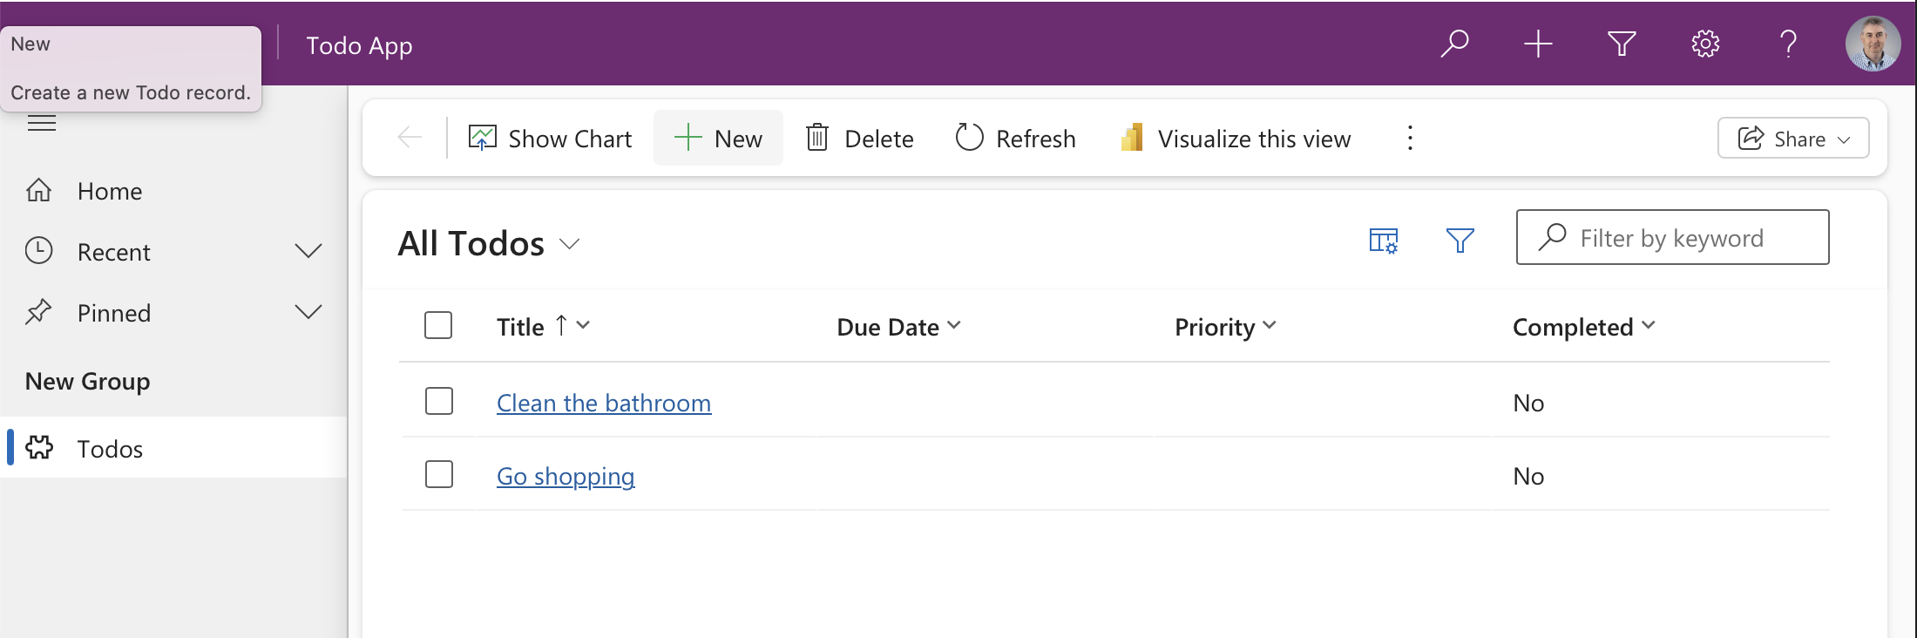Click the user profile avatar
The width and height of the screenshot is (1917, 638).
pos(1873,44)
